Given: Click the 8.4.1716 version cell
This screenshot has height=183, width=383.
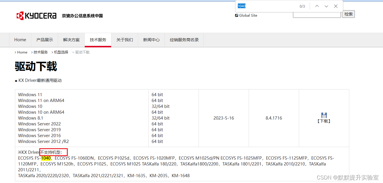Looking at the screenshot, I should (x=274, y=118).
